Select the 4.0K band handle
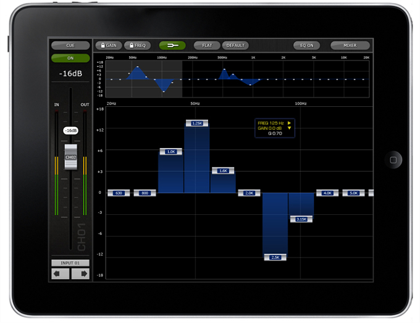Viewport: 420px width, 323px height. pyautogui.click(x=327, y=193)
